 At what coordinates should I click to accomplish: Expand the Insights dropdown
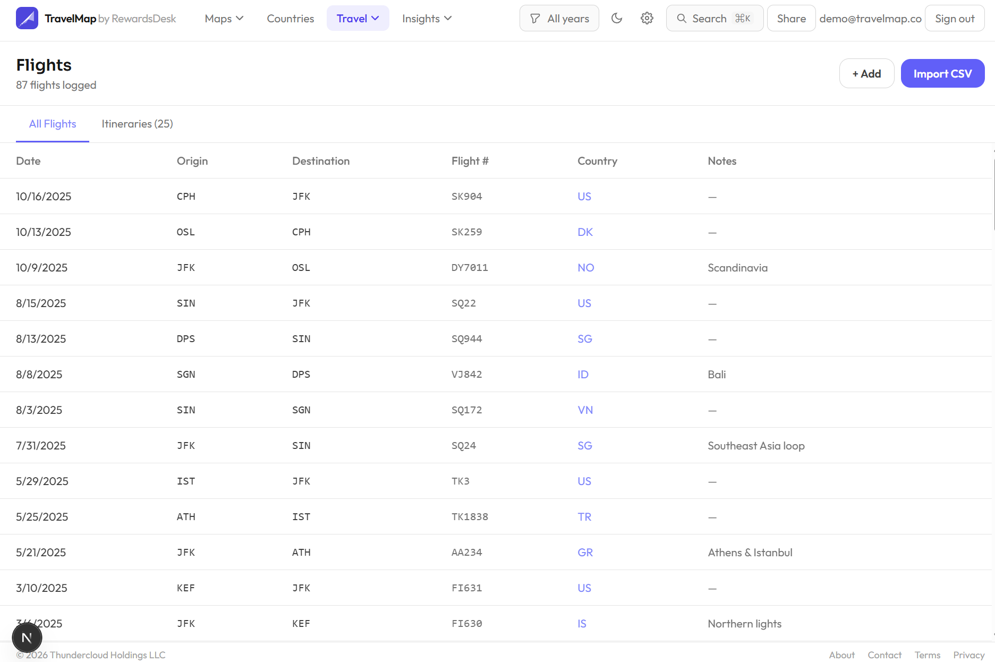(427, 19)
